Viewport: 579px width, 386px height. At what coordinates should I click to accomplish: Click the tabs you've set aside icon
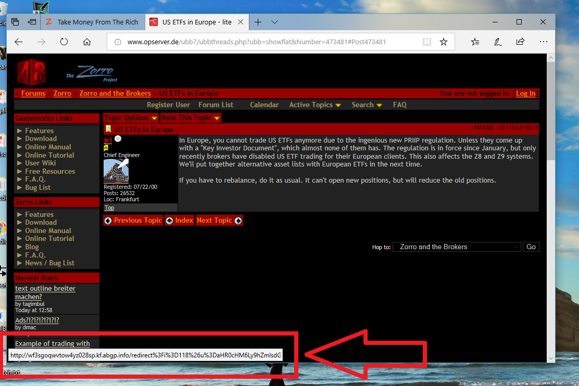coord(15,22)
